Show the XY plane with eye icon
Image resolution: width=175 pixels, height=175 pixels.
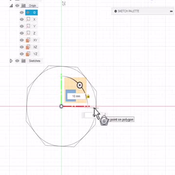coord(22,40)
